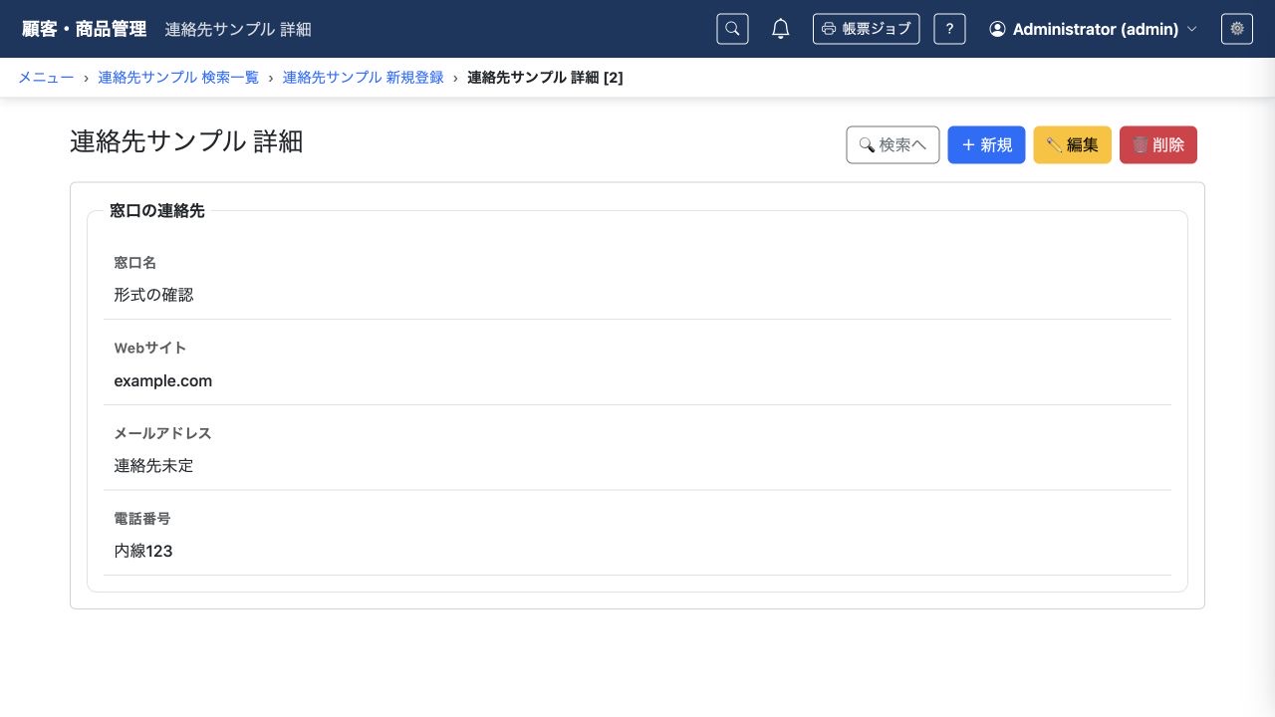Open the 帳票ジョブ print jobs button
Viewport: 1275px width, 717px height.
pyautogui.click(x=866, y=29)
